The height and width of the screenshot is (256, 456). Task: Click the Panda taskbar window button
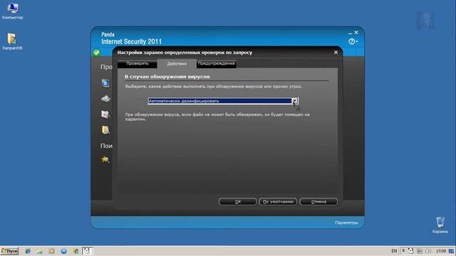coord(87,251)
